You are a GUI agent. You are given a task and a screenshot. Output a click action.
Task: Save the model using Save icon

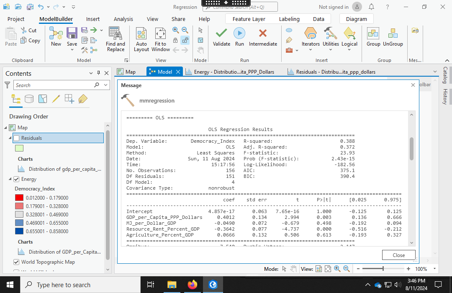[x=72, y=36]
